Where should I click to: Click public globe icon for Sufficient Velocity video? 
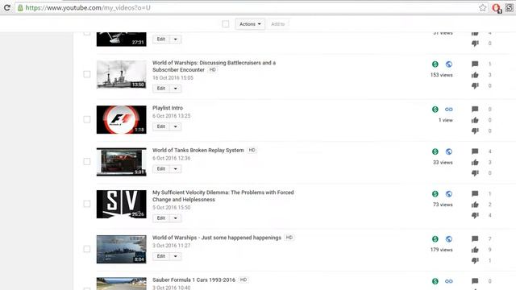(449, 194)
